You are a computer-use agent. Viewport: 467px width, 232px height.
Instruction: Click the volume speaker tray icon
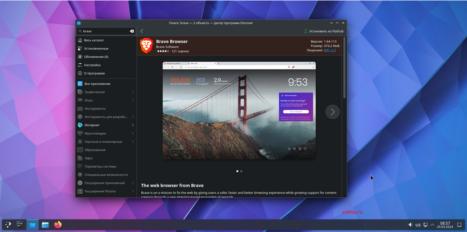(411, 225)
